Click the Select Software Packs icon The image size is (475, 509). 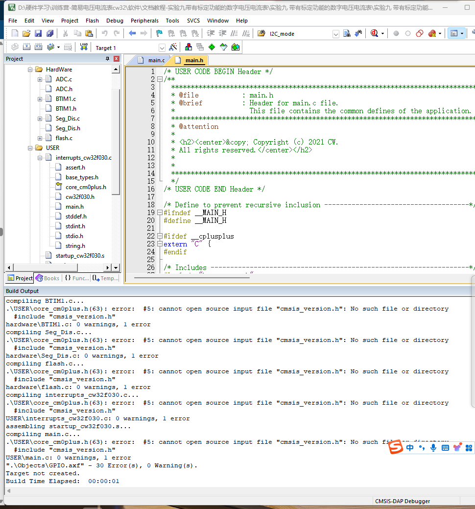(x=224, y=47)
